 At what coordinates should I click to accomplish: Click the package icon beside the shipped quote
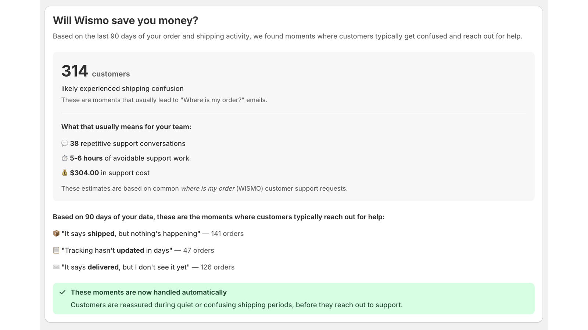[x=56, y=234]
